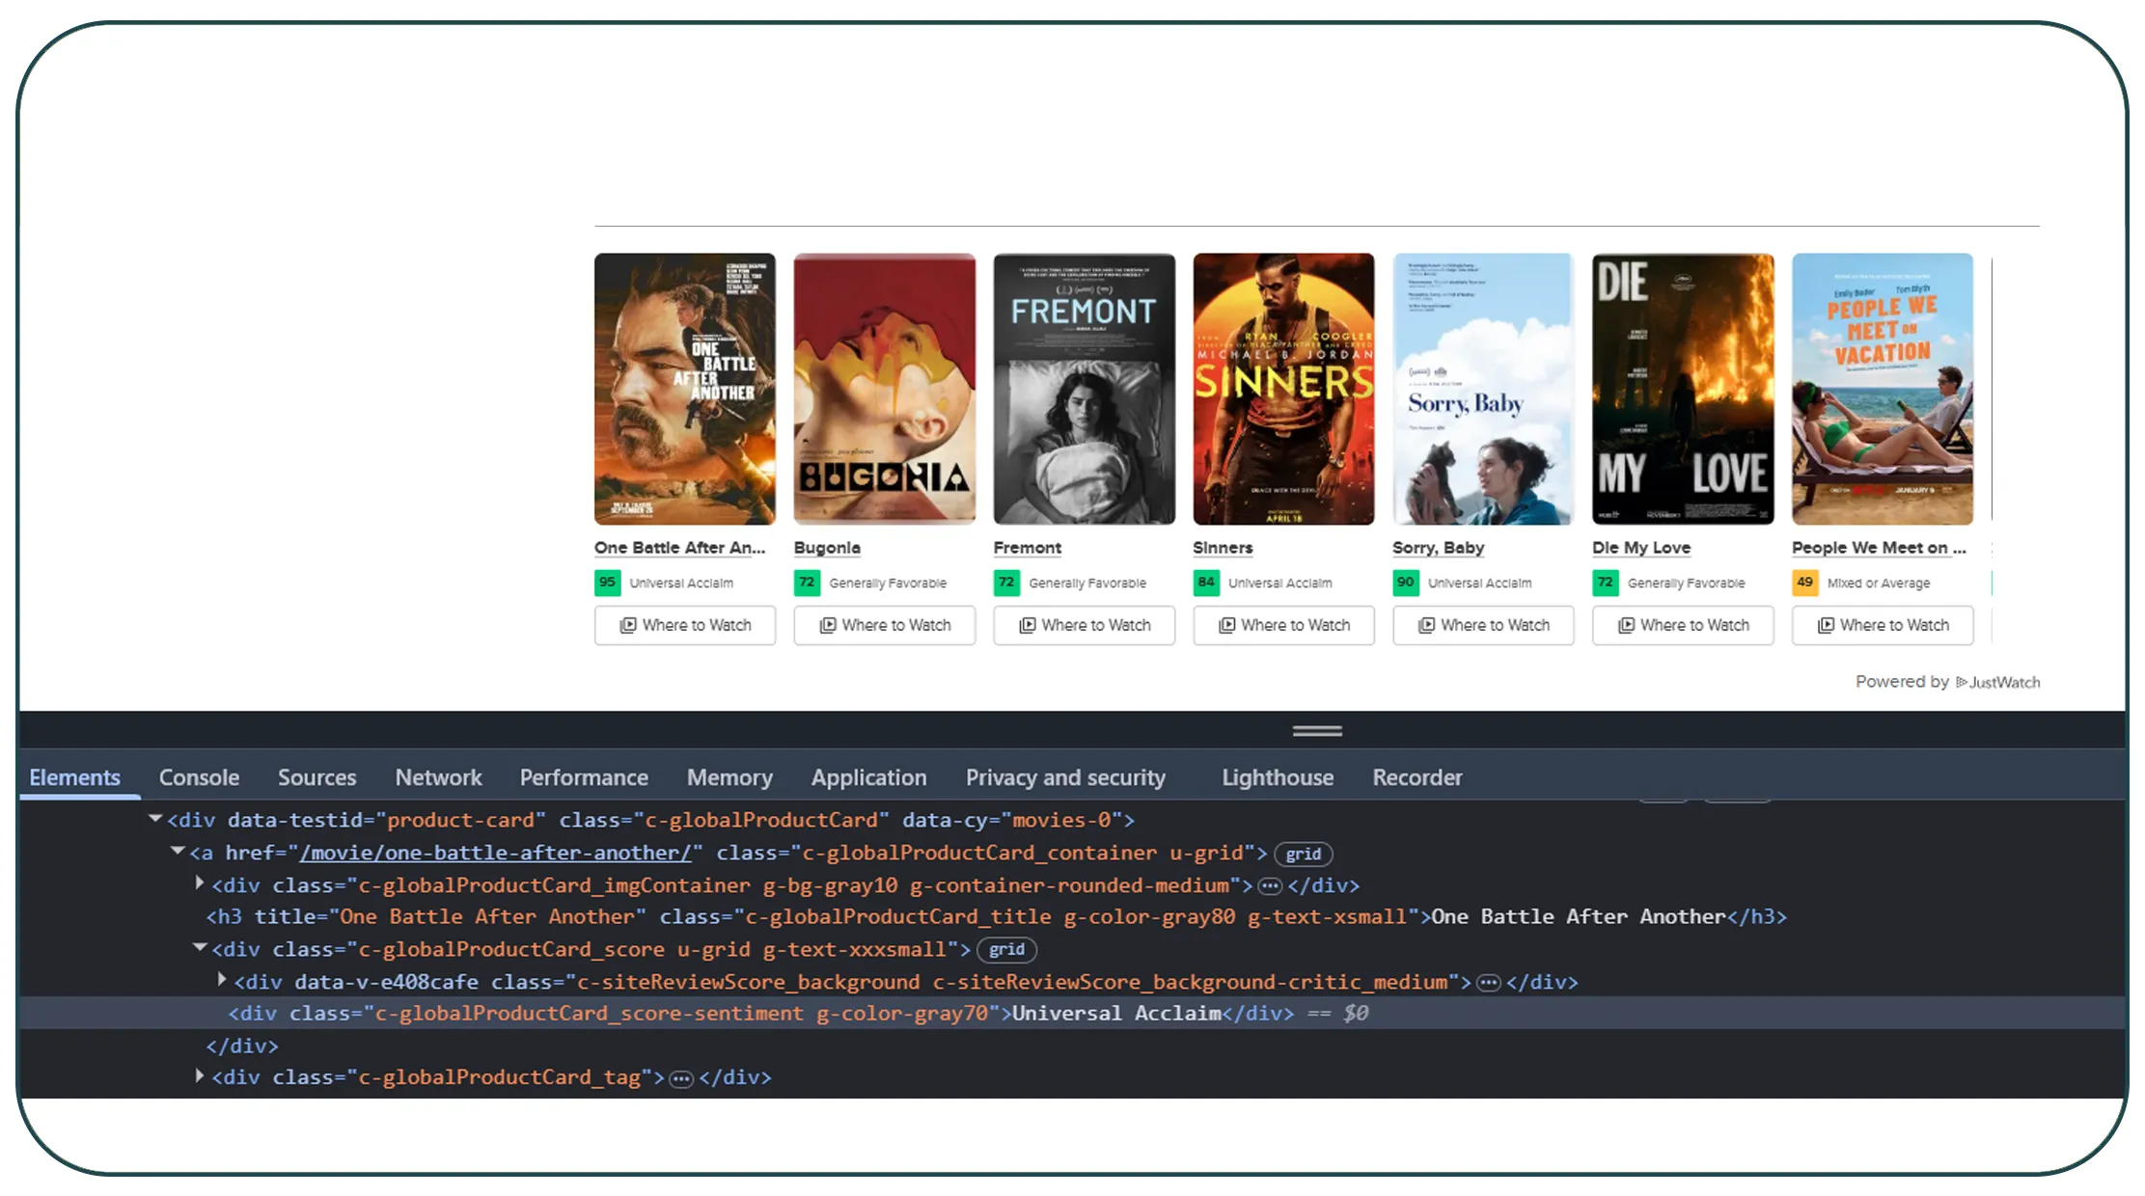Click the Where to Watch icon on Sorry, Baby card

1425,625
